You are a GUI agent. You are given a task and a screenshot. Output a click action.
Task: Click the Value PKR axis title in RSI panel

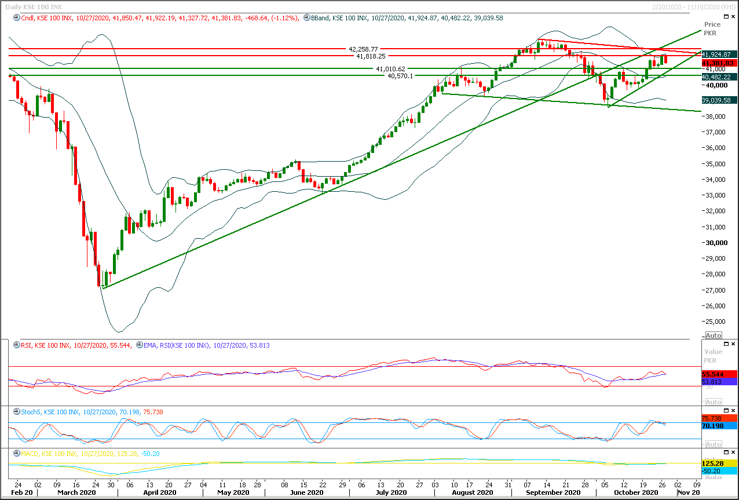coord(713,356)
